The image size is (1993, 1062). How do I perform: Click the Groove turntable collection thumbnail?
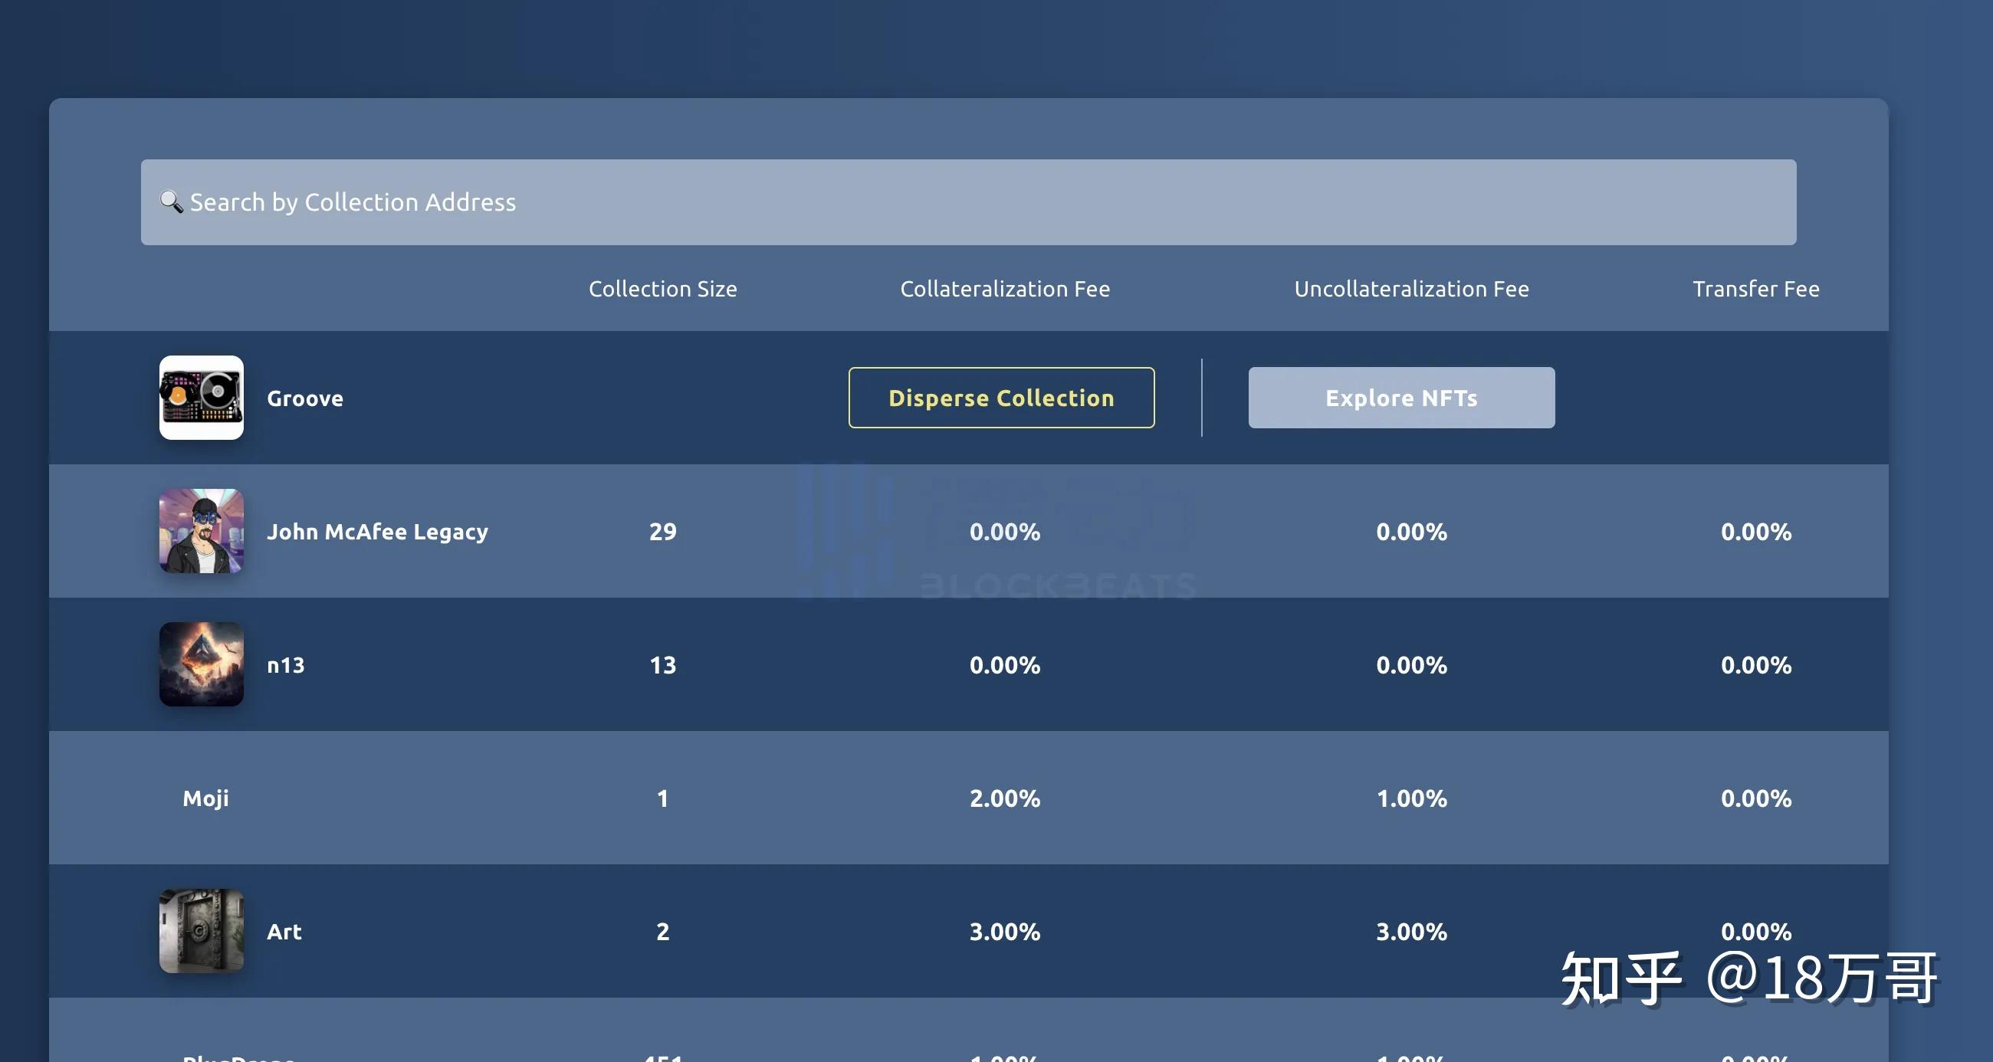[201, 398]
